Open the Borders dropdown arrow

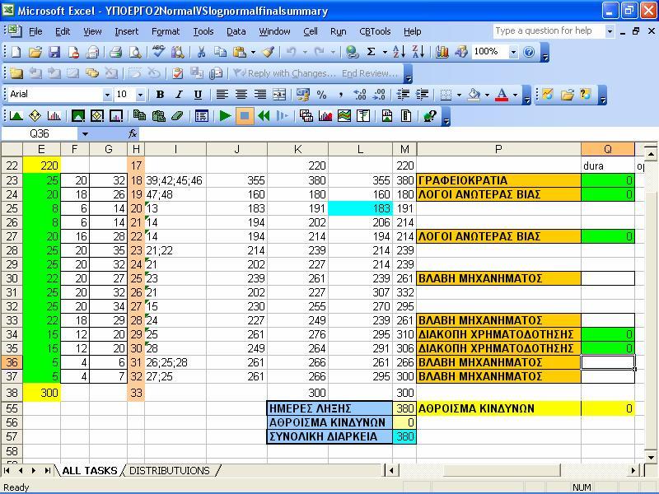[459, 95]
